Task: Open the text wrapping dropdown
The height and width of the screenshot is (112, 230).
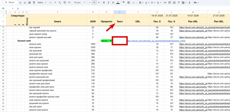Action: click(x=153, y=2)
